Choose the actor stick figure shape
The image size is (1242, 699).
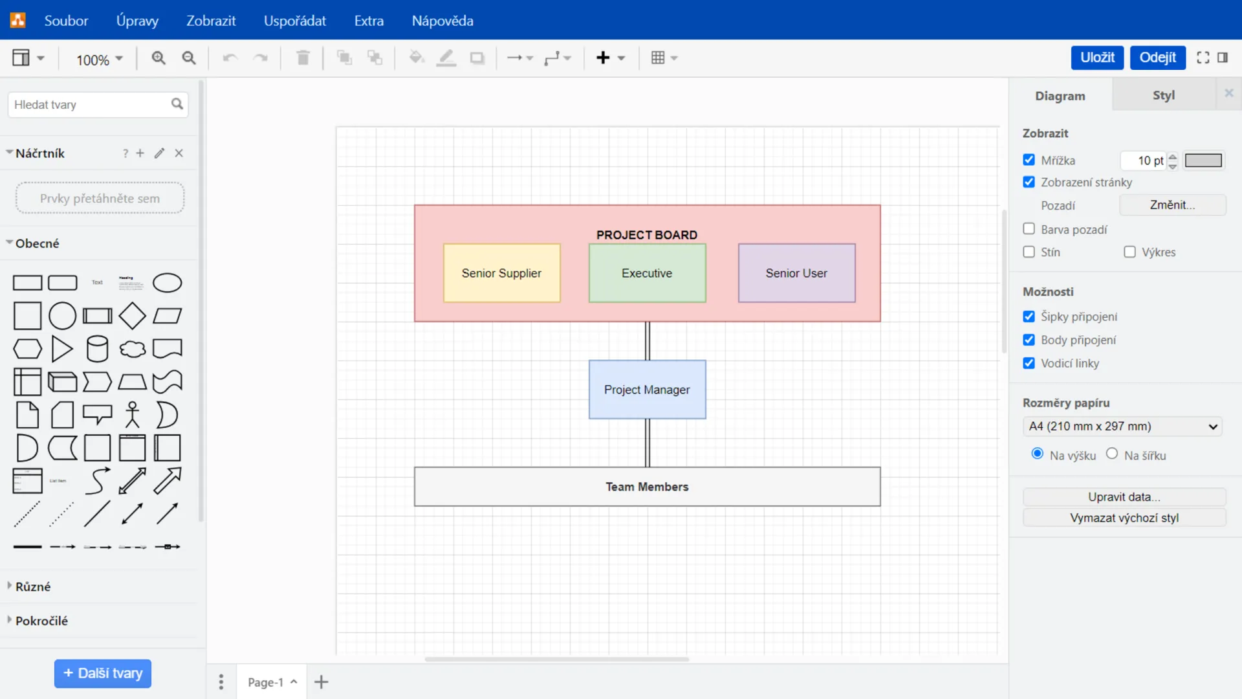pyautogui.click(x=133, y=415)
